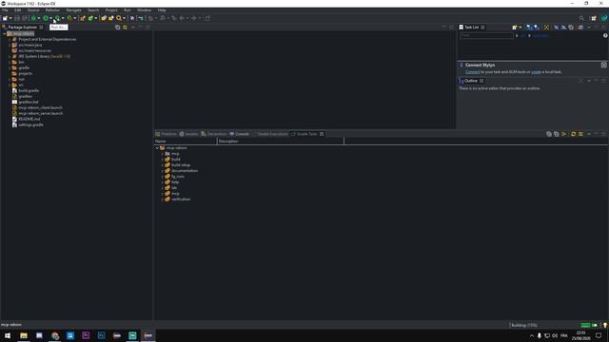The width and height of the screenshot is (609, 342).
Task: Click the New Java Class icon
Action: 90,18
